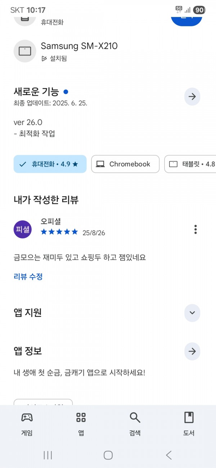Viewport: 216px width, 468px height.
Task: Tap the three-dot menu on my review
Action: [195, 229]
